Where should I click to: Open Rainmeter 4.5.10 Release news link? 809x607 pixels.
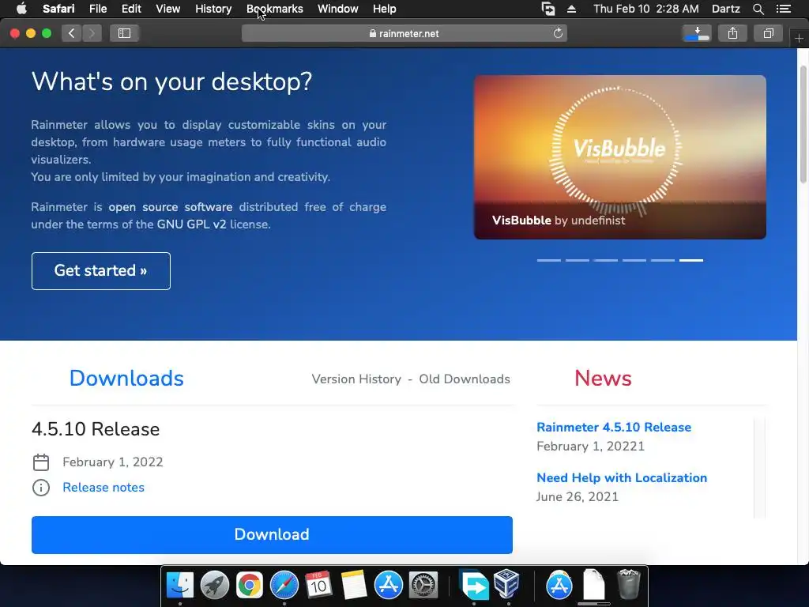coord(614,428)
